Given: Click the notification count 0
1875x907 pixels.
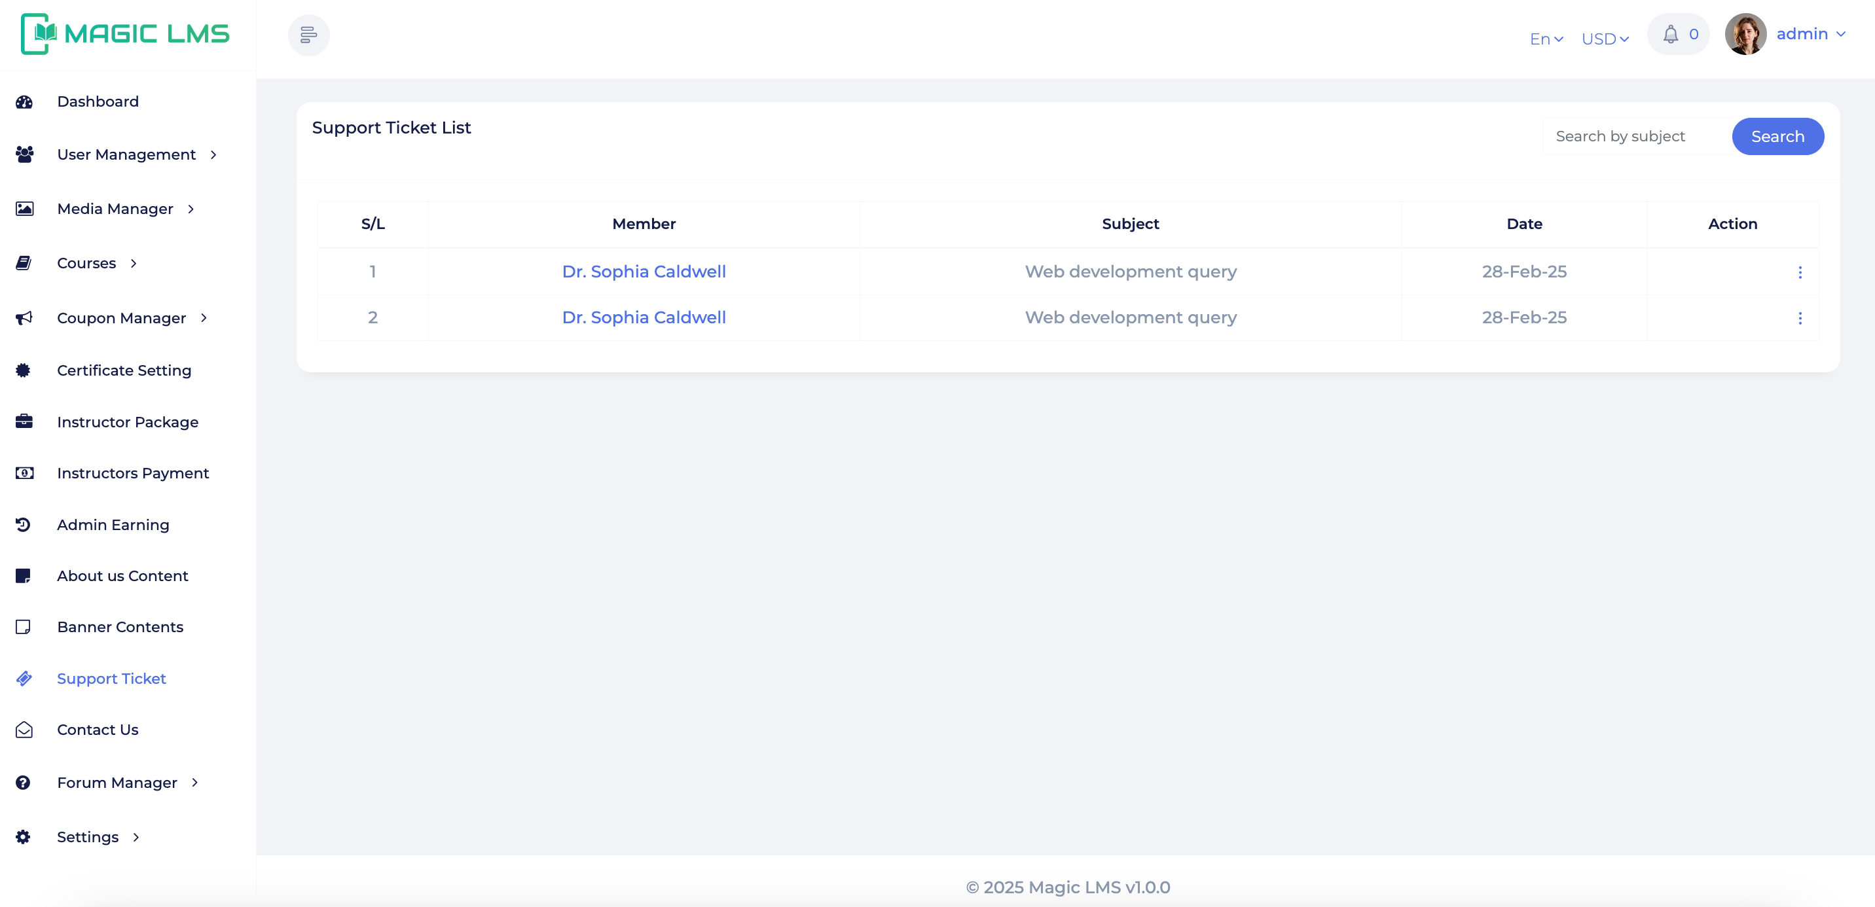Looking at the screenshot, I should coord(1694,34).
